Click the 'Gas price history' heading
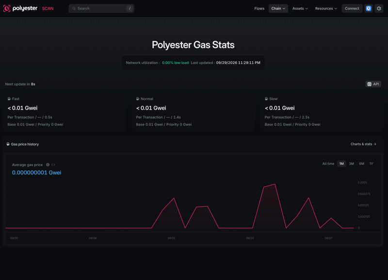The image size is (388, 280). [x=25, y=144]
